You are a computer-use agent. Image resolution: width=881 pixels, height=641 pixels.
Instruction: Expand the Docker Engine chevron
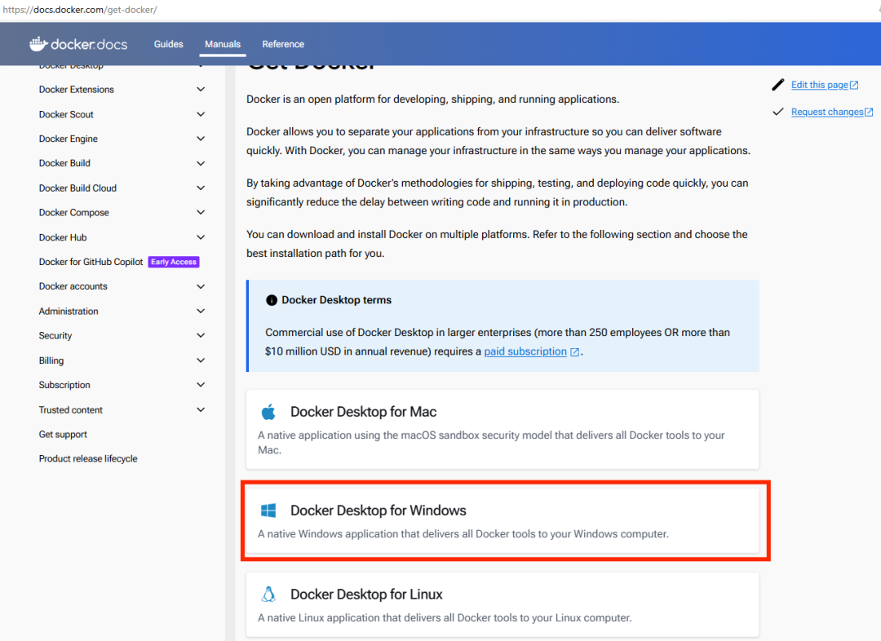pyautogui.click(x=201, y=138)
